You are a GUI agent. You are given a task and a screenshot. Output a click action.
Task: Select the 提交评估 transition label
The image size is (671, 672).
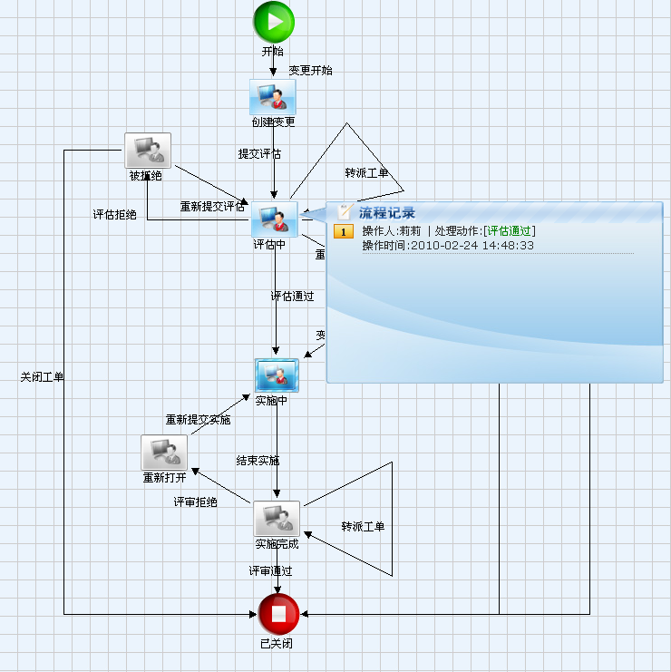pyautogui.click(x=259, y=153)
